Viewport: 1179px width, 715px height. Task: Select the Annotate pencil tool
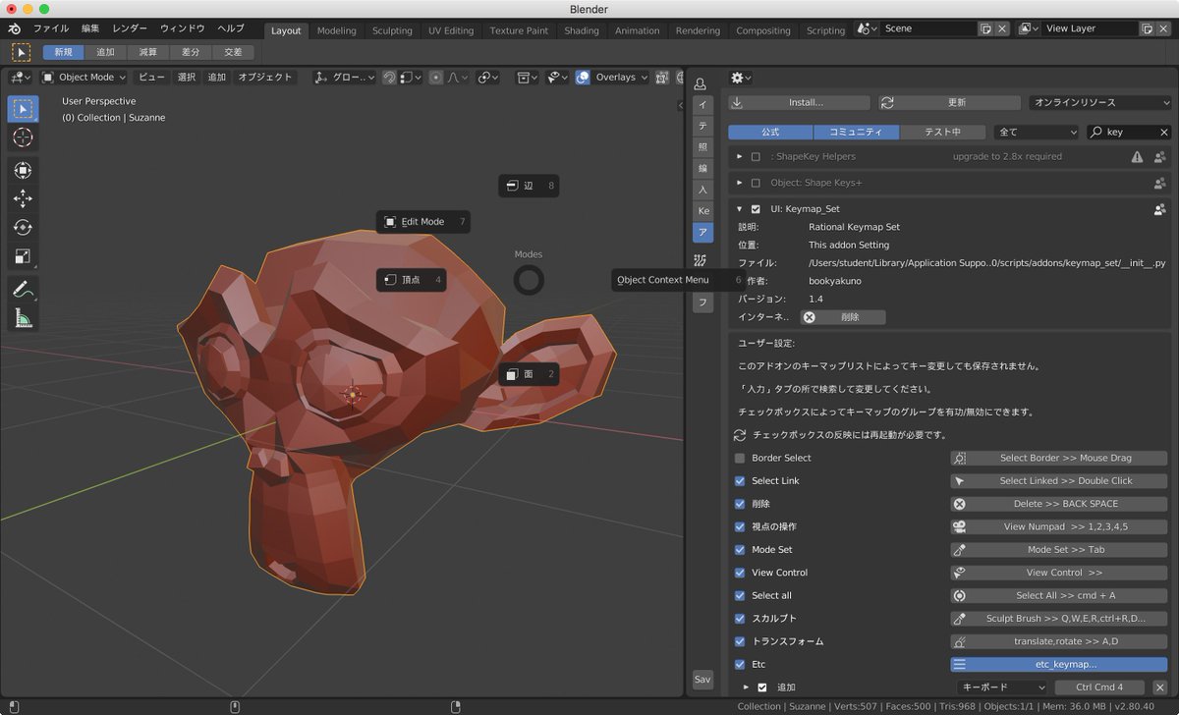coord(23,289)
